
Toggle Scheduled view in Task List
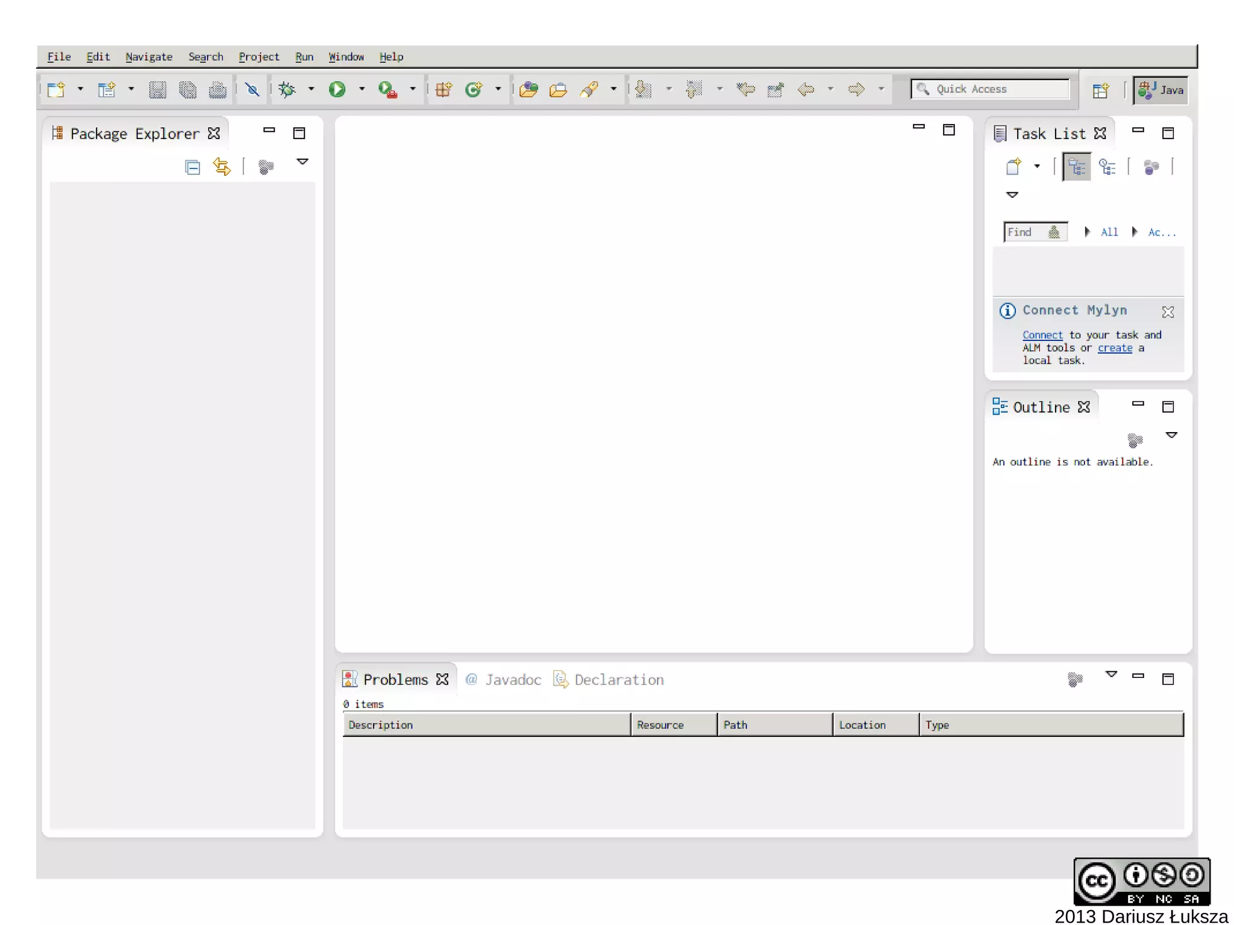(1107, 166)
